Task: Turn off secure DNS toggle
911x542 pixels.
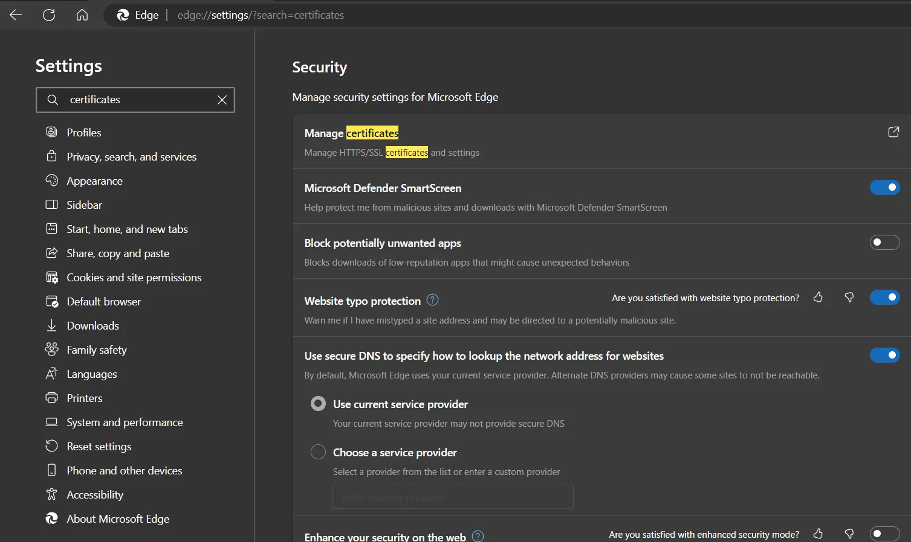Action: pos(884,355)
